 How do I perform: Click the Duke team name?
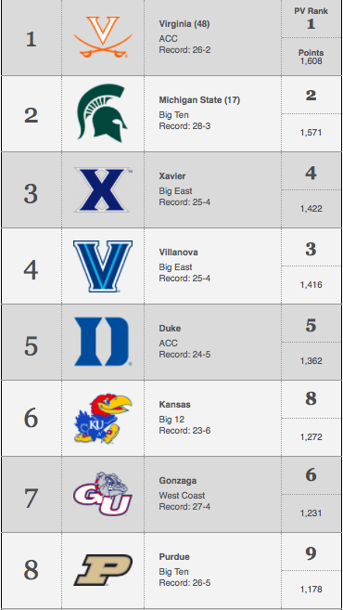[x=170, y=329]
